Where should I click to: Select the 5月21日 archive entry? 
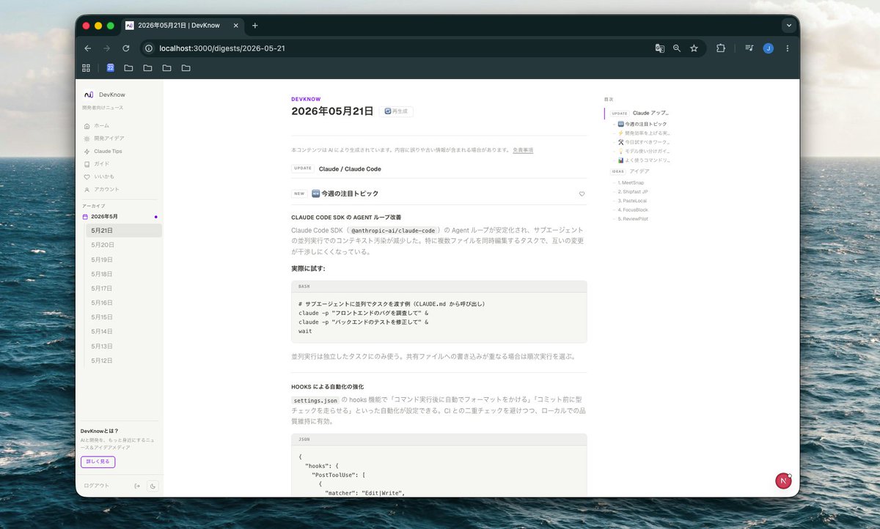(x=123, y=231)
